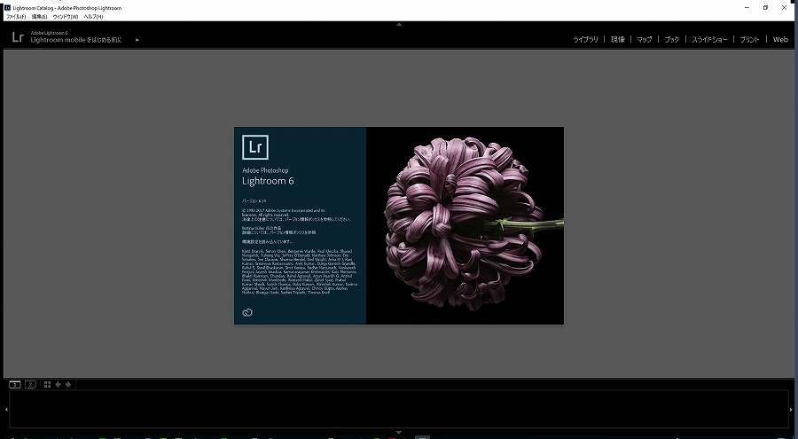Screen dimensions: 798x439
Task: Toggle second monitor display button 2
Action: 30,384
